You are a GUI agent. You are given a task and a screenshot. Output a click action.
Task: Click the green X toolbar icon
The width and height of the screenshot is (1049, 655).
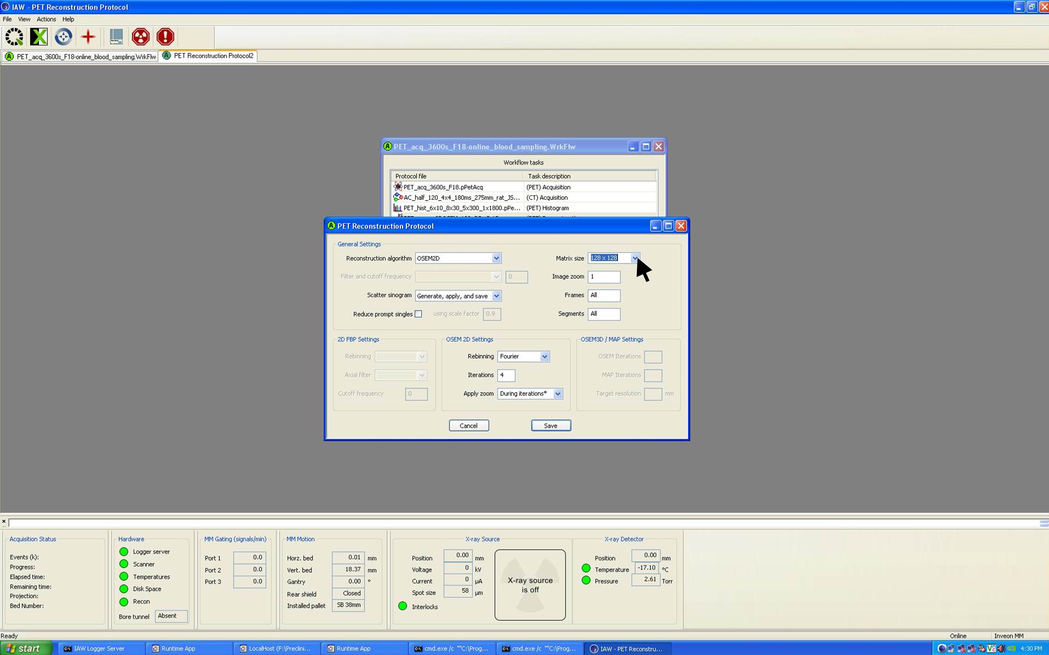39,37
